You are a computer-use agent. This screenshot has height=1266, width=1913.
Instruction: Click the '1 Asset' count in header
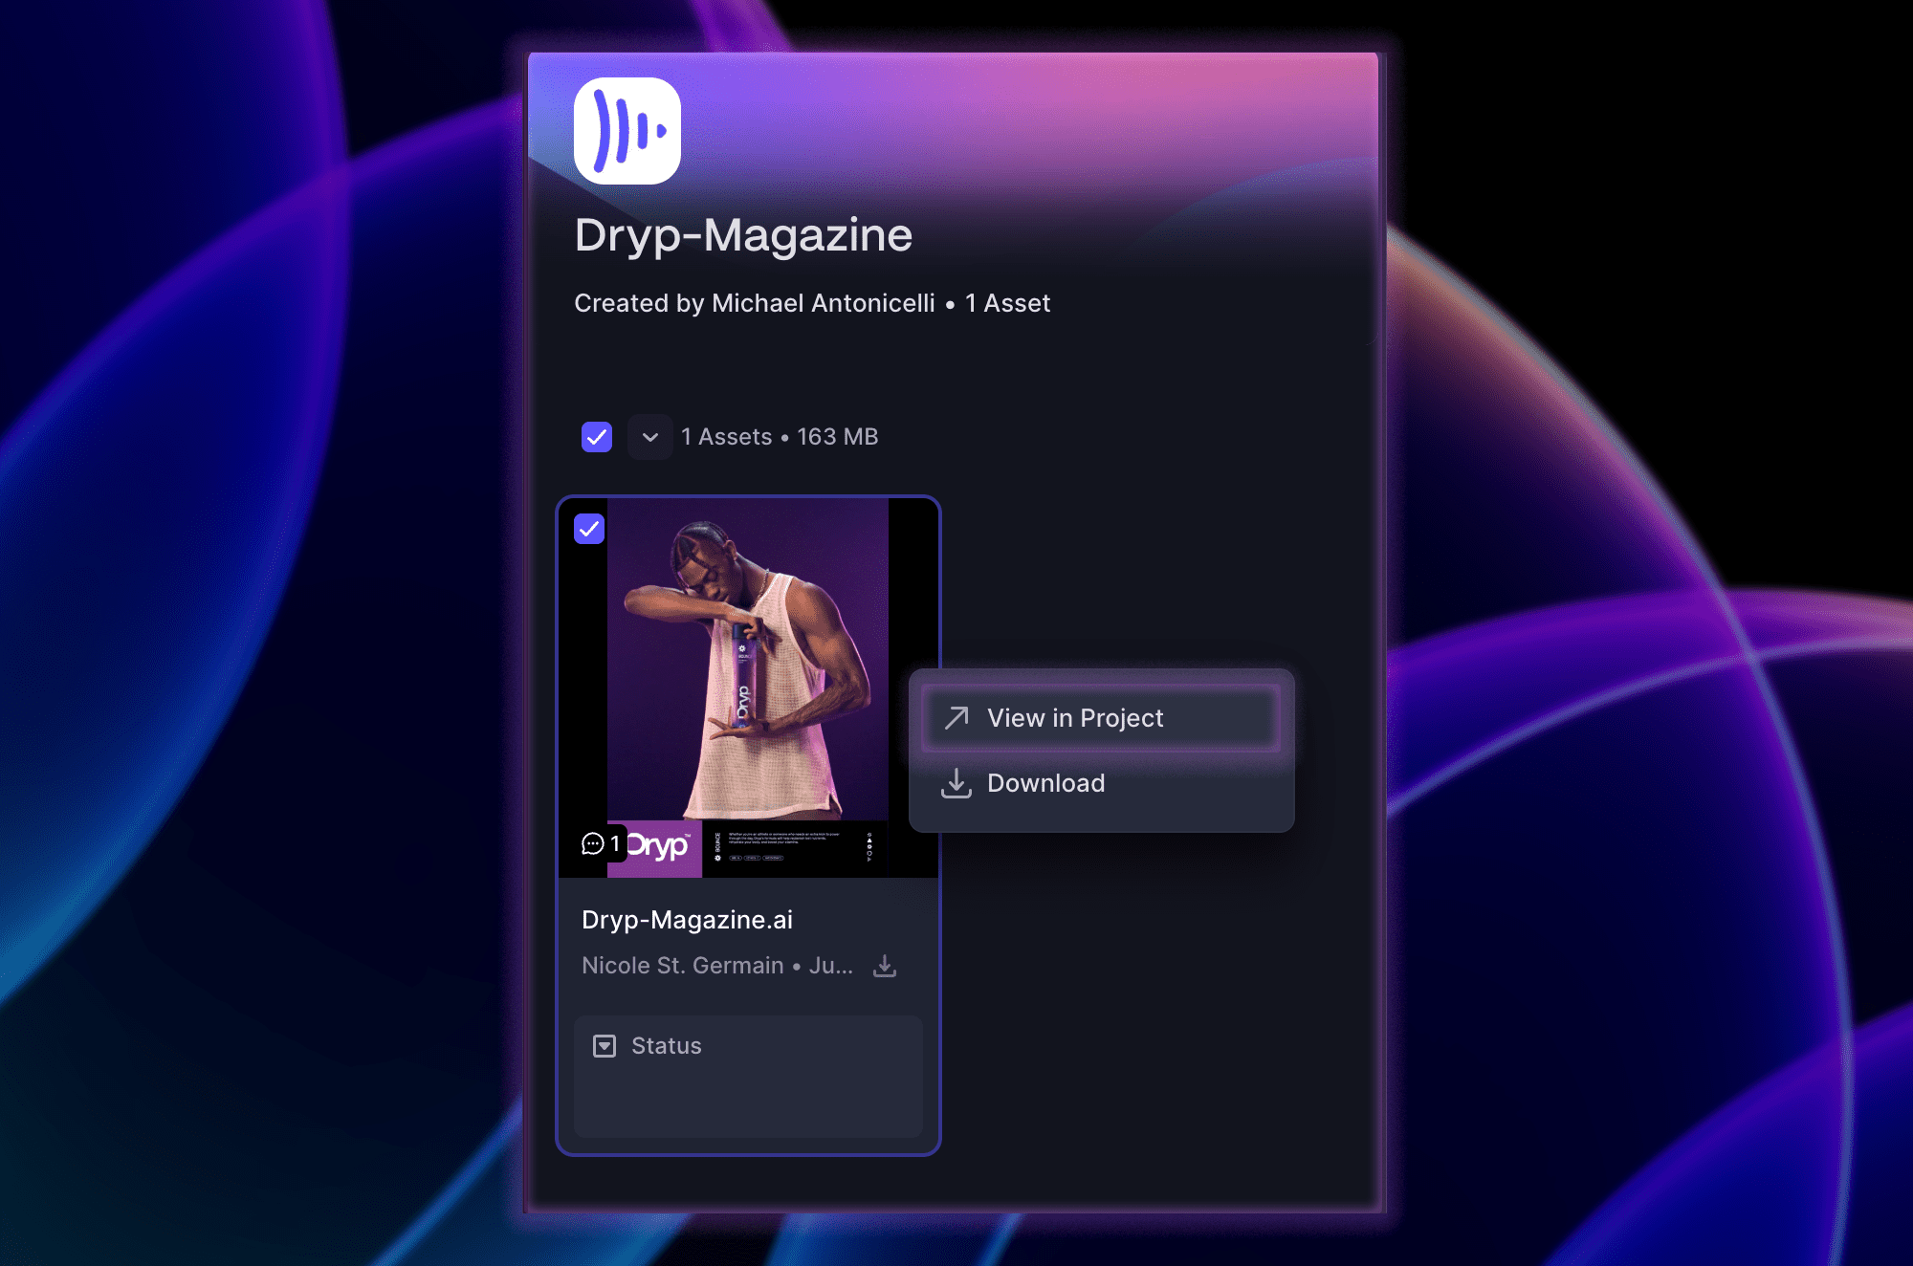coord(1007,303)
